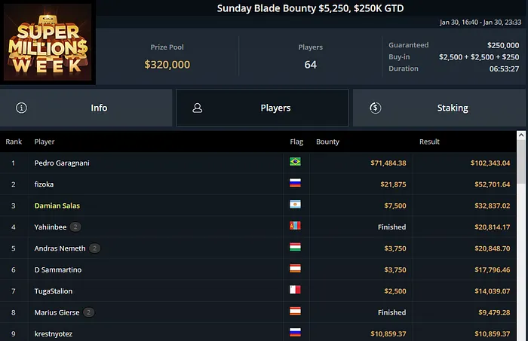The width and height of the screenshot is (528, 341).
Task: Click Damian Salas's Argentina flag icon
Action: [296, 205]
